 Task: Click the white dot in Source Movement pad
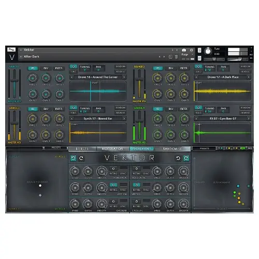(x=40, y=185)
